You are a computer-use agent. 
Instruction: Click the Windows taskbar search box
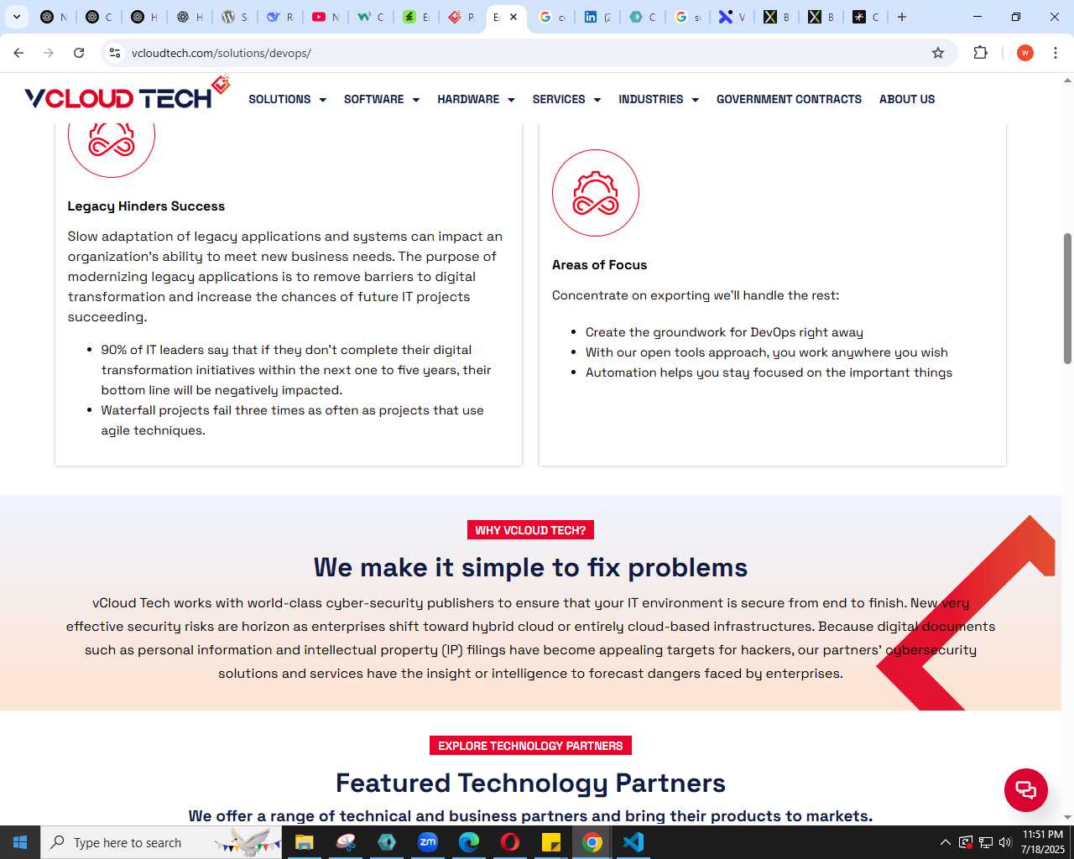163,842
